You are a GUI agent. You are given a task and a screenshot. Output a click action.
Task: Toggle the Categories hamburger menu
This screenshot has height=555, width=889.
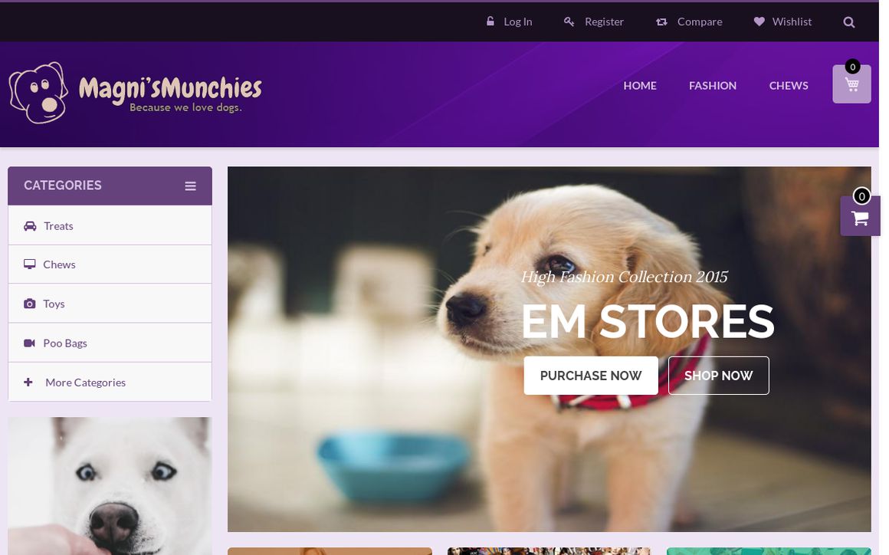[191, 186]
